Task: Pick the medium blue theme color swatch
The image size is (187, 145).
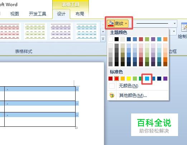Action: [135, 39]
